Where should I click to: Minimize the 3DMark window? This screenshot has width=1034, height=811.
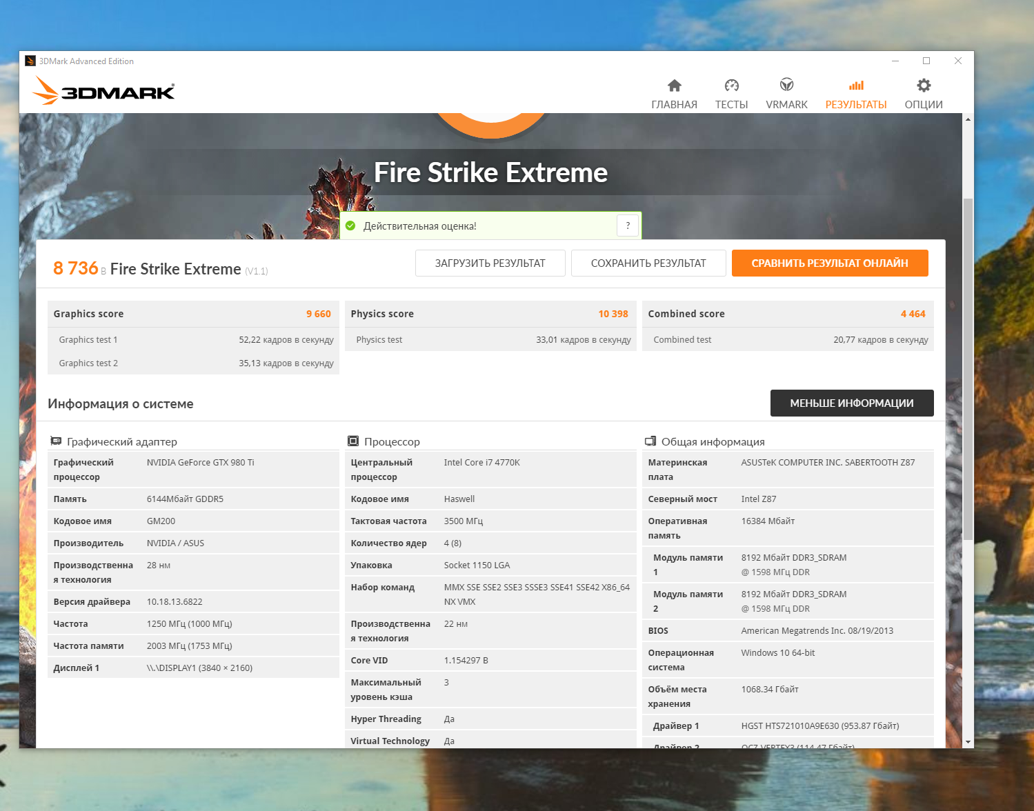point(895,61)
